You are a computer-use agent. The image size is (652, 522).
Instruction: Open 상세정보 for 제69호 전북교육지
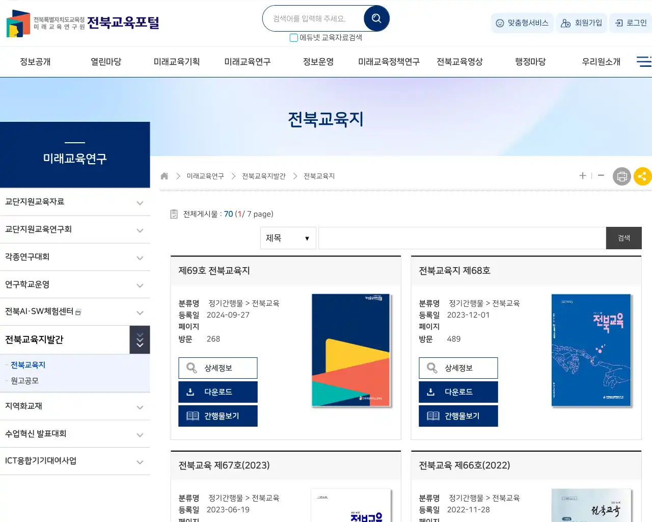click(218, 368)
